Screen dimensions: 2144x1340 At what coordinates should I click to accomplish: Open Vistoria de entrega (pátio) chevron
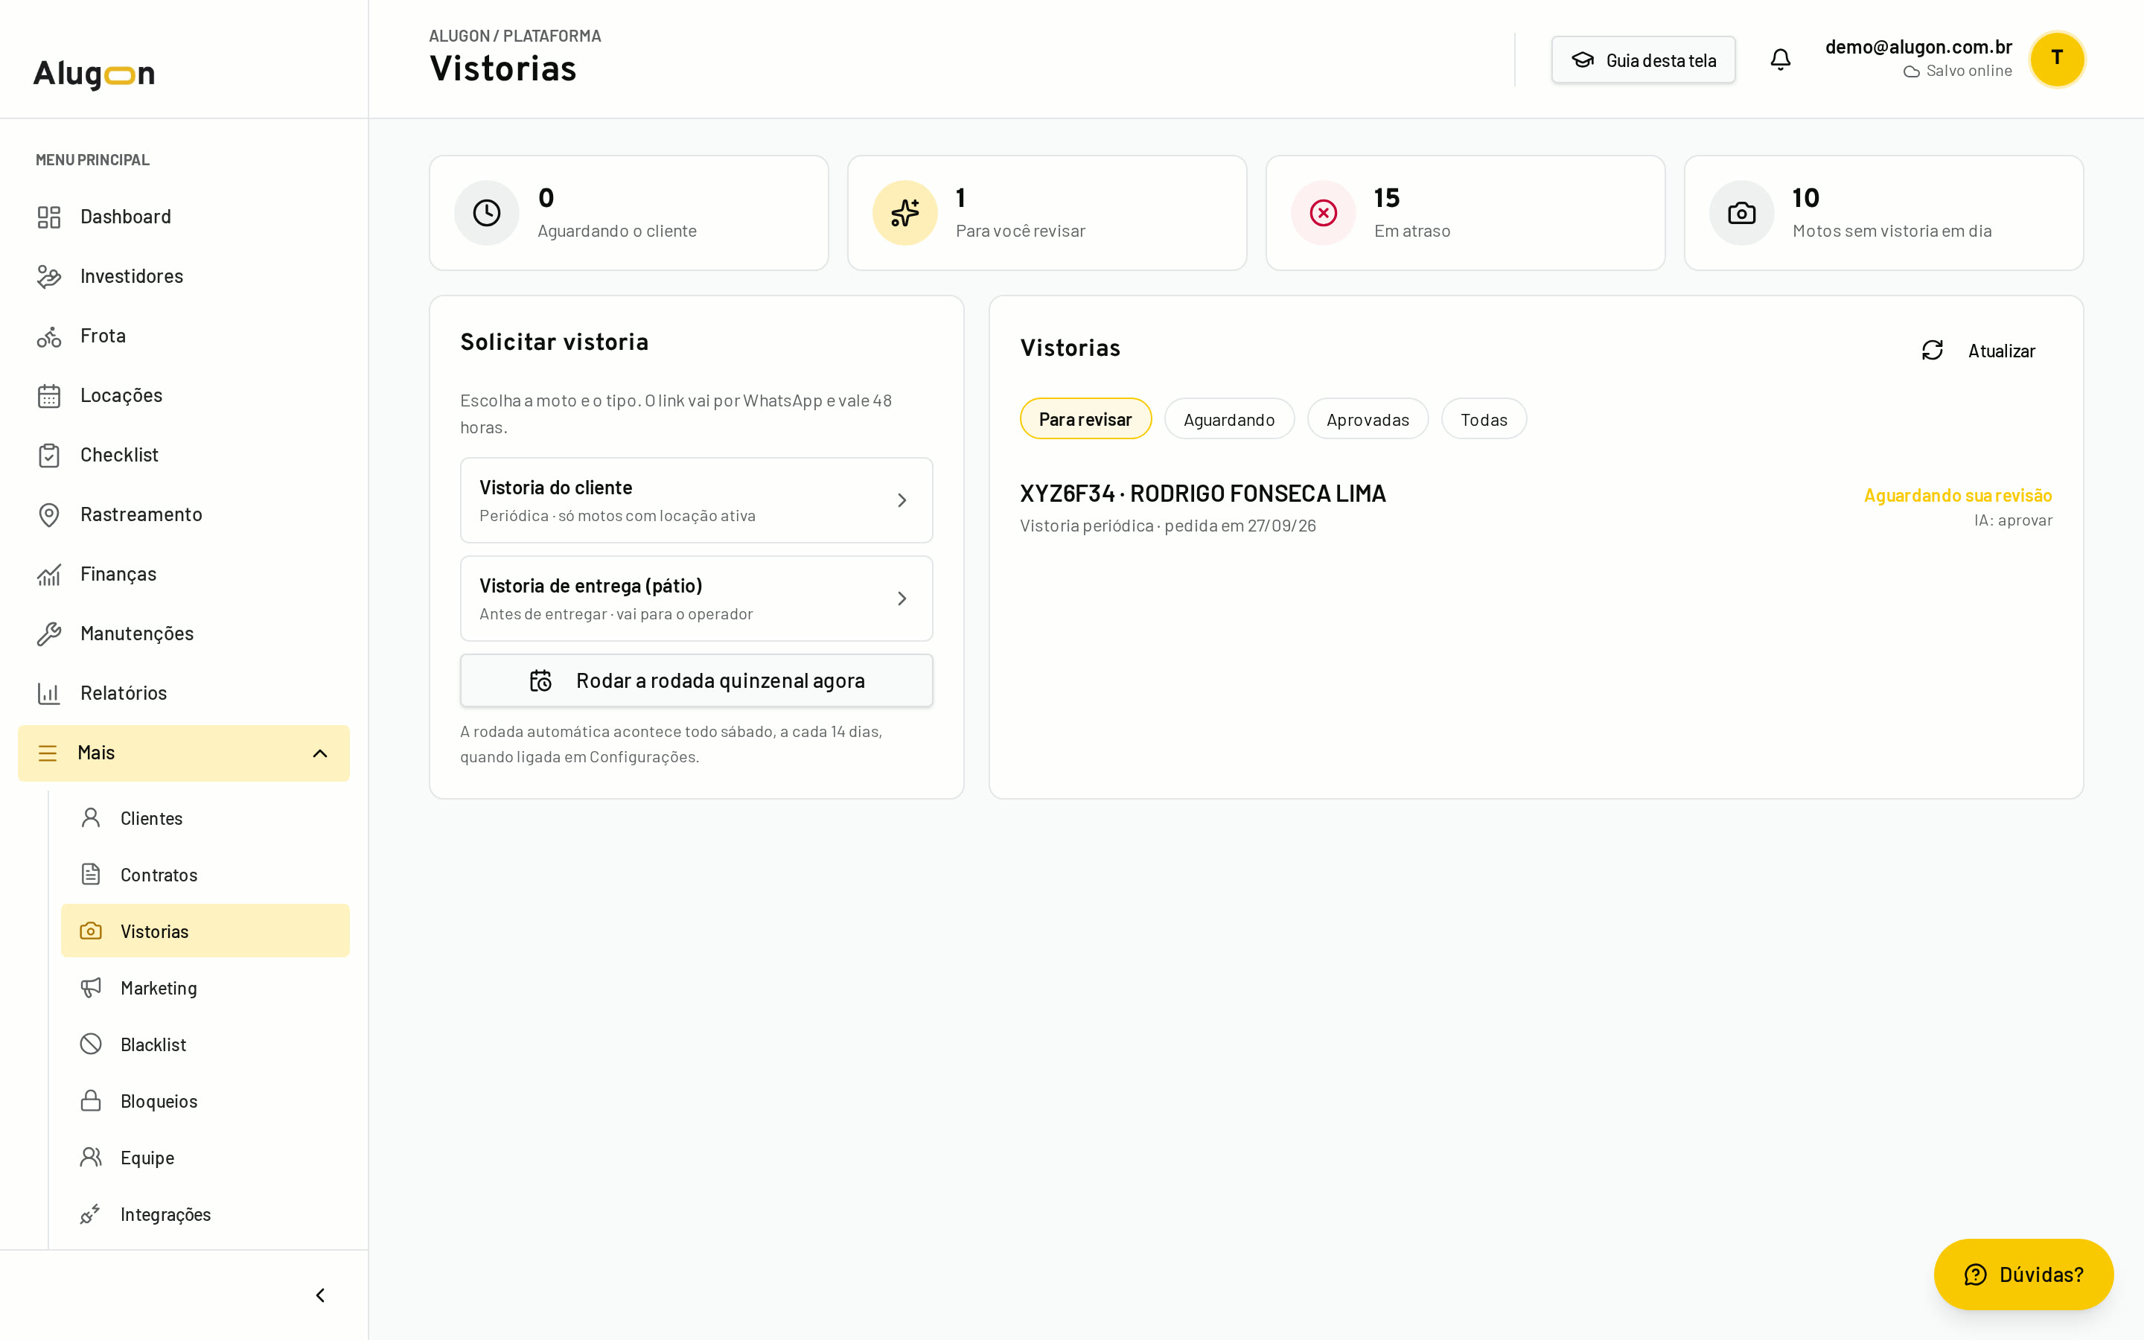[902, 599]
